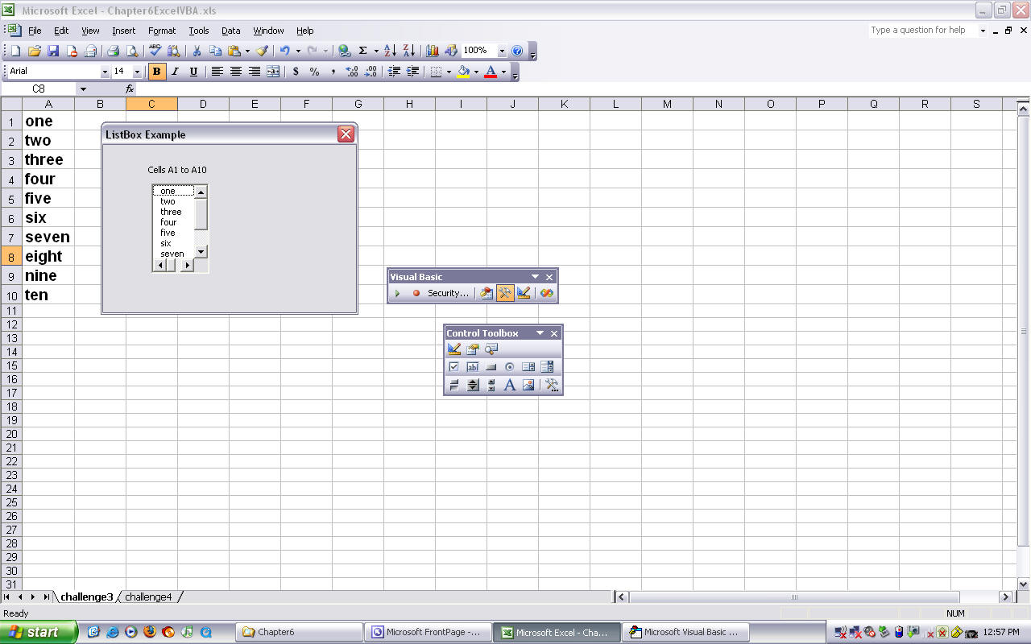Click Properties in the Control Toolbox
Viewport: 1031px width, 644px height.
[473, 349]
